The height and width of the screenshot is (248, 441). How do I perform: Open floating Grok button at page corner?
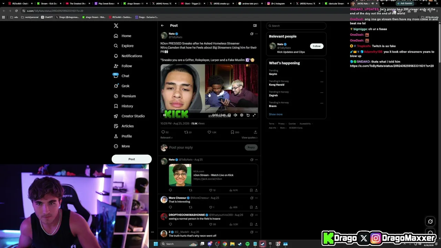click(430, 221)
